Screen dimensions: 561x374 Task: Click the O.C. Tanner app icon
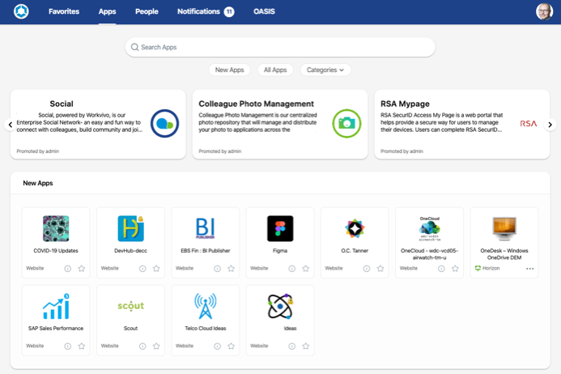click(355, 229)
